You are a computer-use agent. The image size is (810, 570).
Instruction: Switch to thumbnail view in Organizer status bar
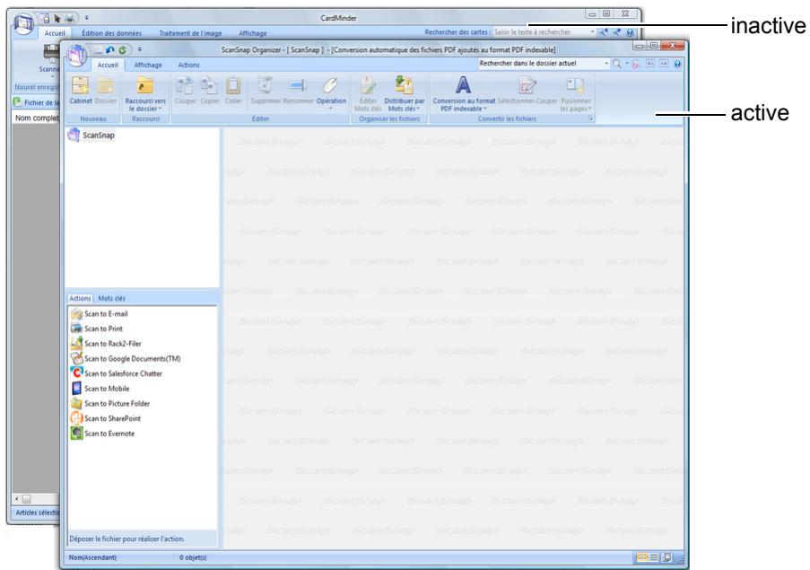click(642, 557)
